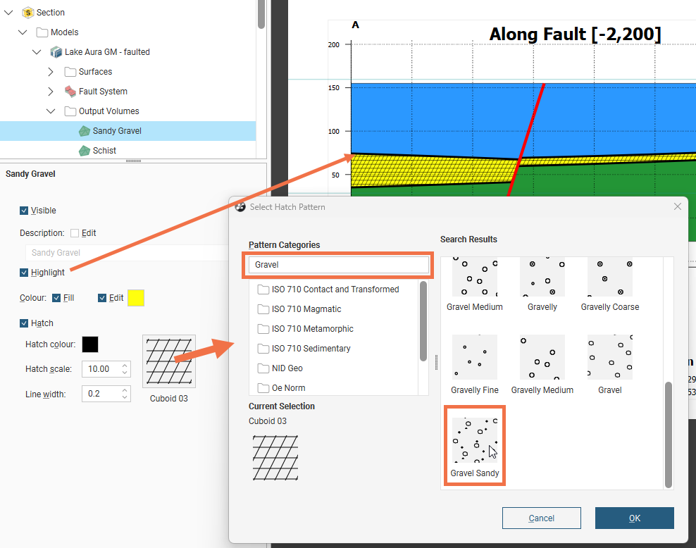Pick the Gravelly Fine pattern swatch

tap(474, 358)
